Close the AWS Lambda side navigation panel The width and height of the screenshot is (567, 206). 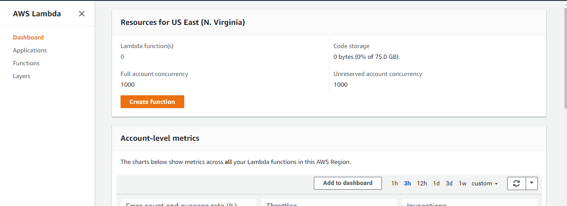click(82, 14)
